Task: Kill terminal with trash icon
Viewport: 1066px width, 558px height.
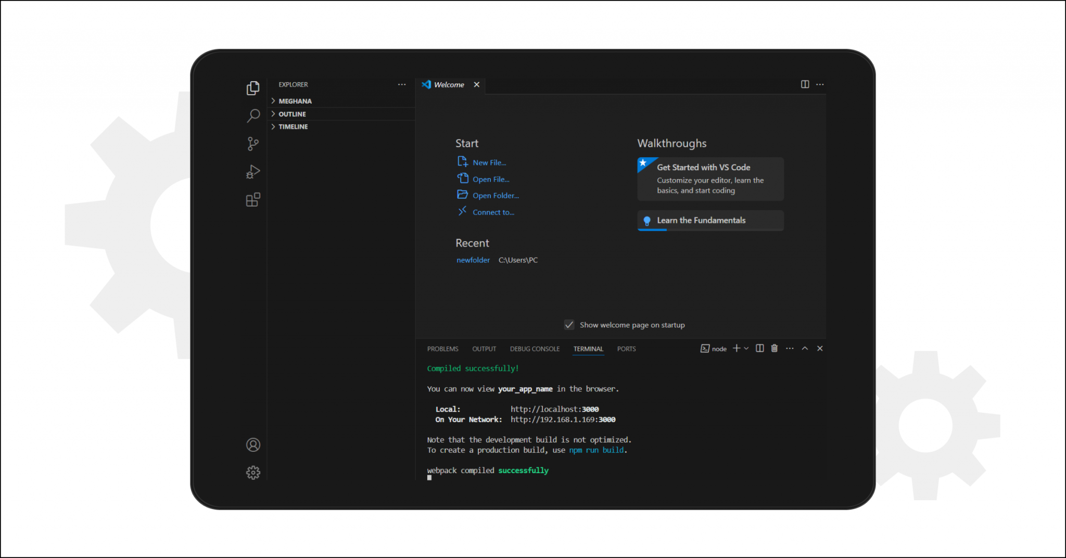Action: 775,348
